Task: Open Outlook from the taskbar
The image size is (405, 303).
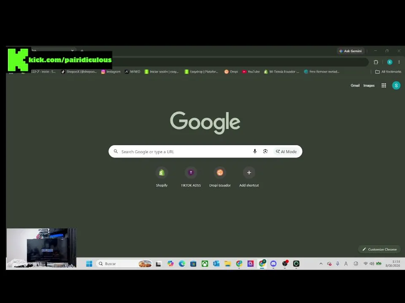Action: click(216, 263)
